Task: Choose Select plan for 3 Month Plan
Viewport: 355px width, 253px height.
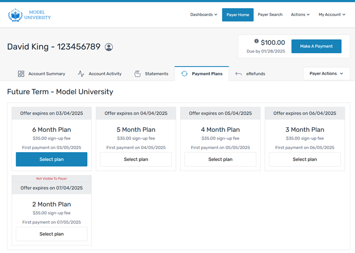Action: tap(304, 159)
